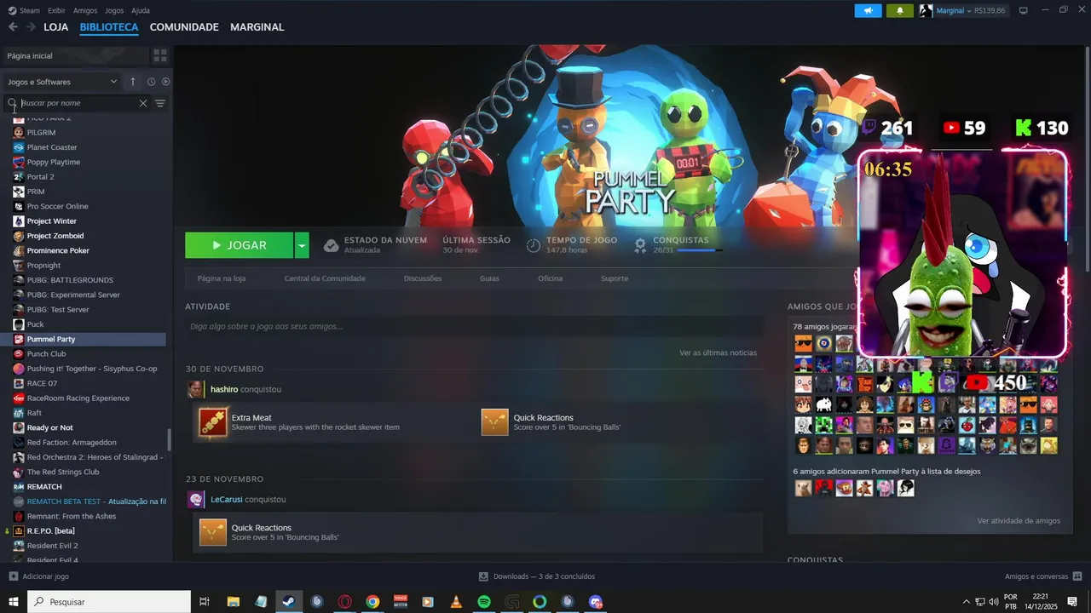
Task: Open the Ajuda menu
Action: (x=141, y=10)
